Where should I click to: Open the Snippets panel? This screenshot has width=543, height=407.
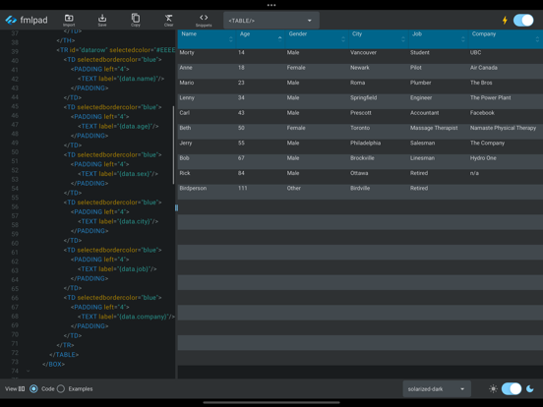point(204,20)
